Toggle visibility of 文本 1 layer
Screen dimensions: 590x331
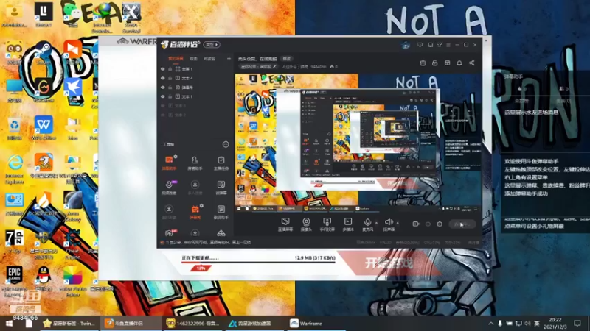tap(163, 96)
